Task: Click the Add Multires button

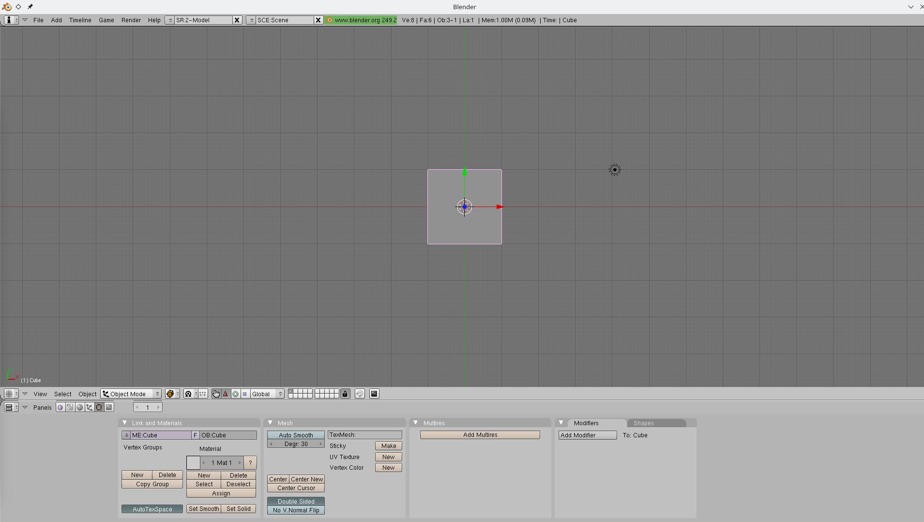Action: [x=480, y=435]
